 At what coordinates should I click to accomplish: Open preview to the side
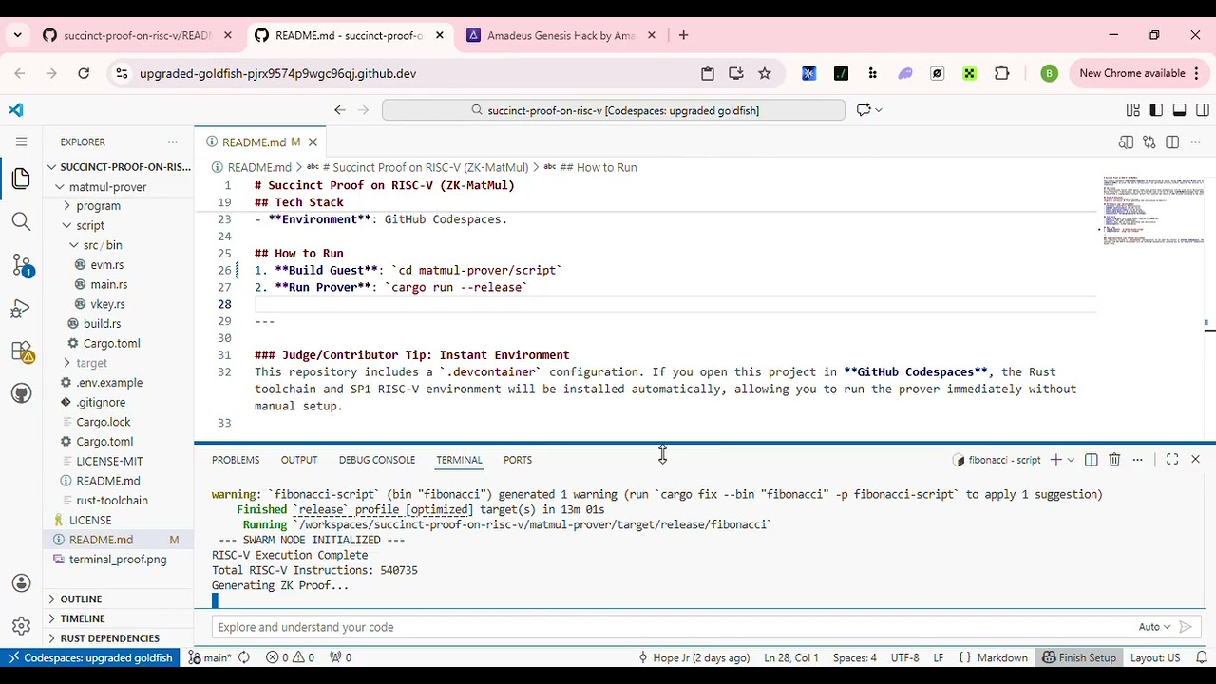point(1126,142)
